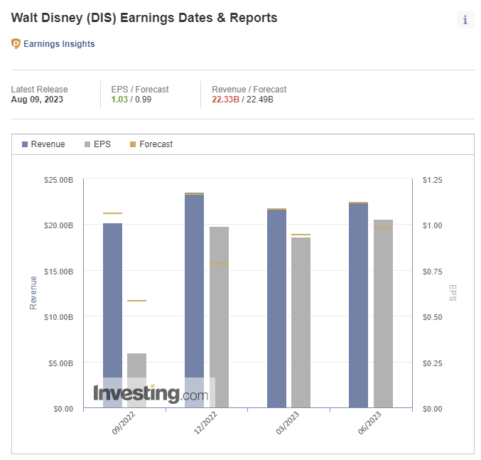Click the 09/2022 EPS forecast marker
Screen dimensions: 481x460
pyautogui.click(x=137, y=301)
